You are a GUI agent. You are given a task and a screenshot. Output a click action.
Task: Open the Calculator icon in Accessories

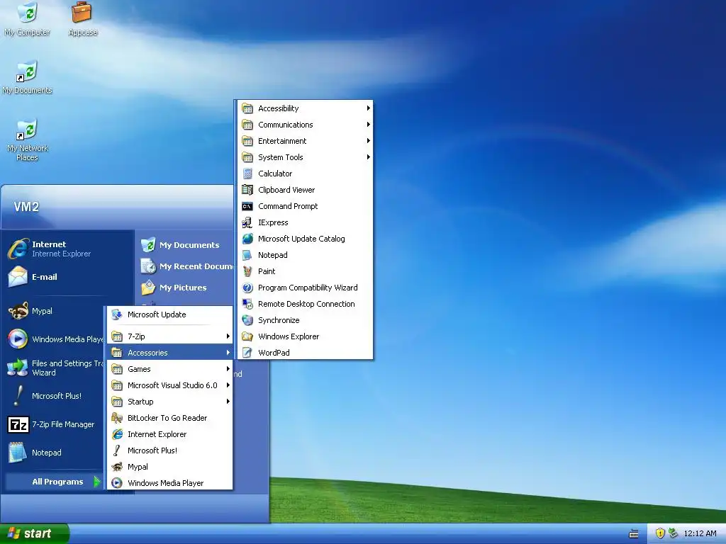point(247,174)
